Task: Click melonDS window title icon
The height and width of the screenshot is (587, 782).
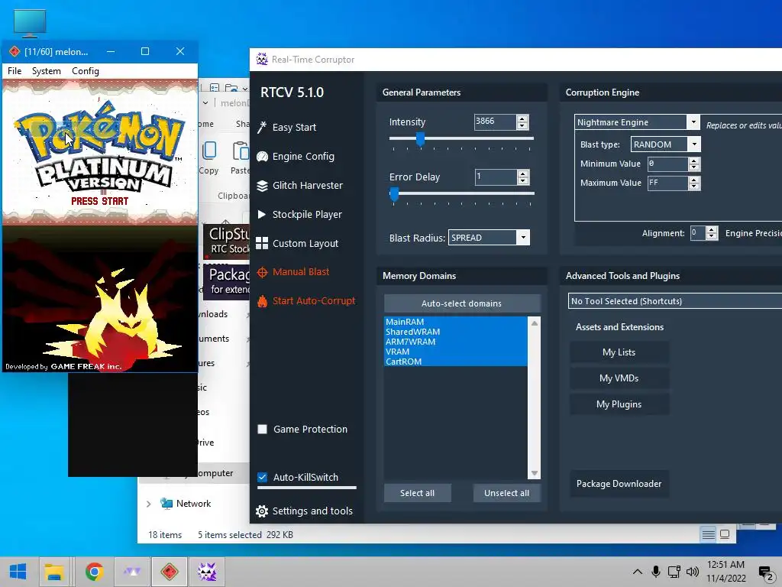Action: (x=15, y=51)
